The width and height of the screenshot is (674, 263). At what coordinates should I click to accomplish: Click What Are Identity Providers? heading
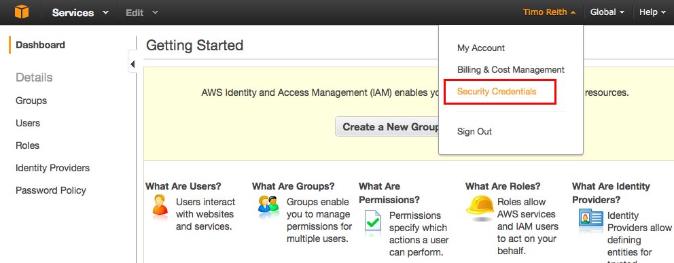(611, 193)
